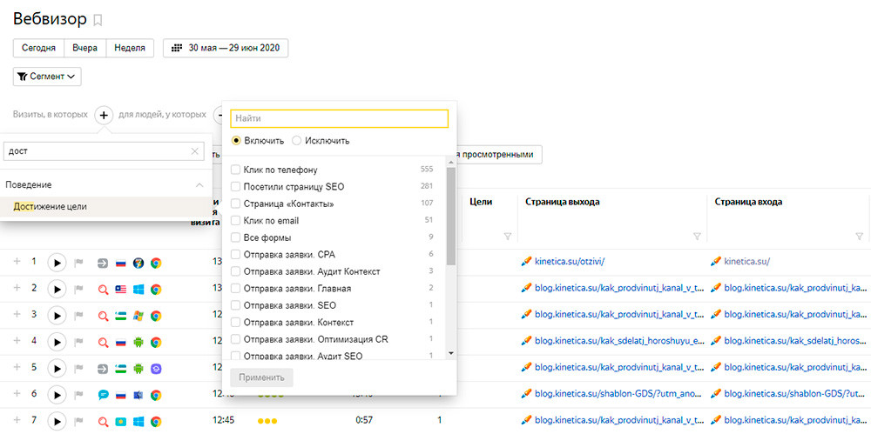This screenshot has height=434, width=871.
Task: Play the recording of visit 1
Action: 56,262
